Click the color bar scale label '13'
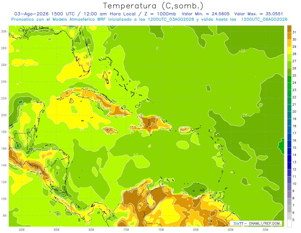This screenshot has width=301, height=233. tap(294, 162)
